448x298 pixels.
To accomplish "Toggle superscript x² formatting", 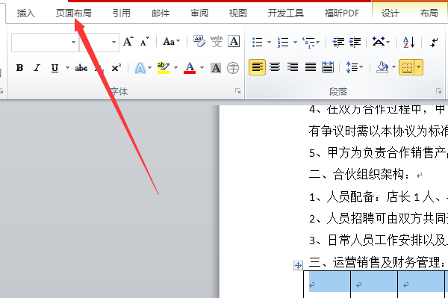I will point(116,68).
